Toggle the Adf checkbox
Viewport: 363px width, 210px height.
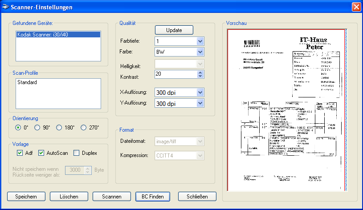20,153
